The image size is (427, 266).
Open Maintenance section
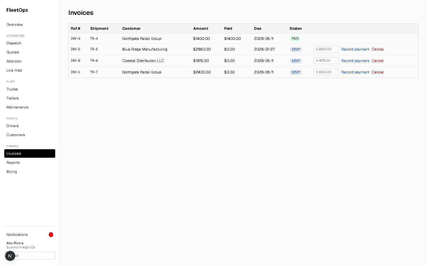(30, 107)
